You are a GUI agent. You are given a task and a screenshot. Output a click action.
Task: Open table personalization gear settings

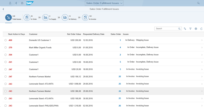[196, 29]
